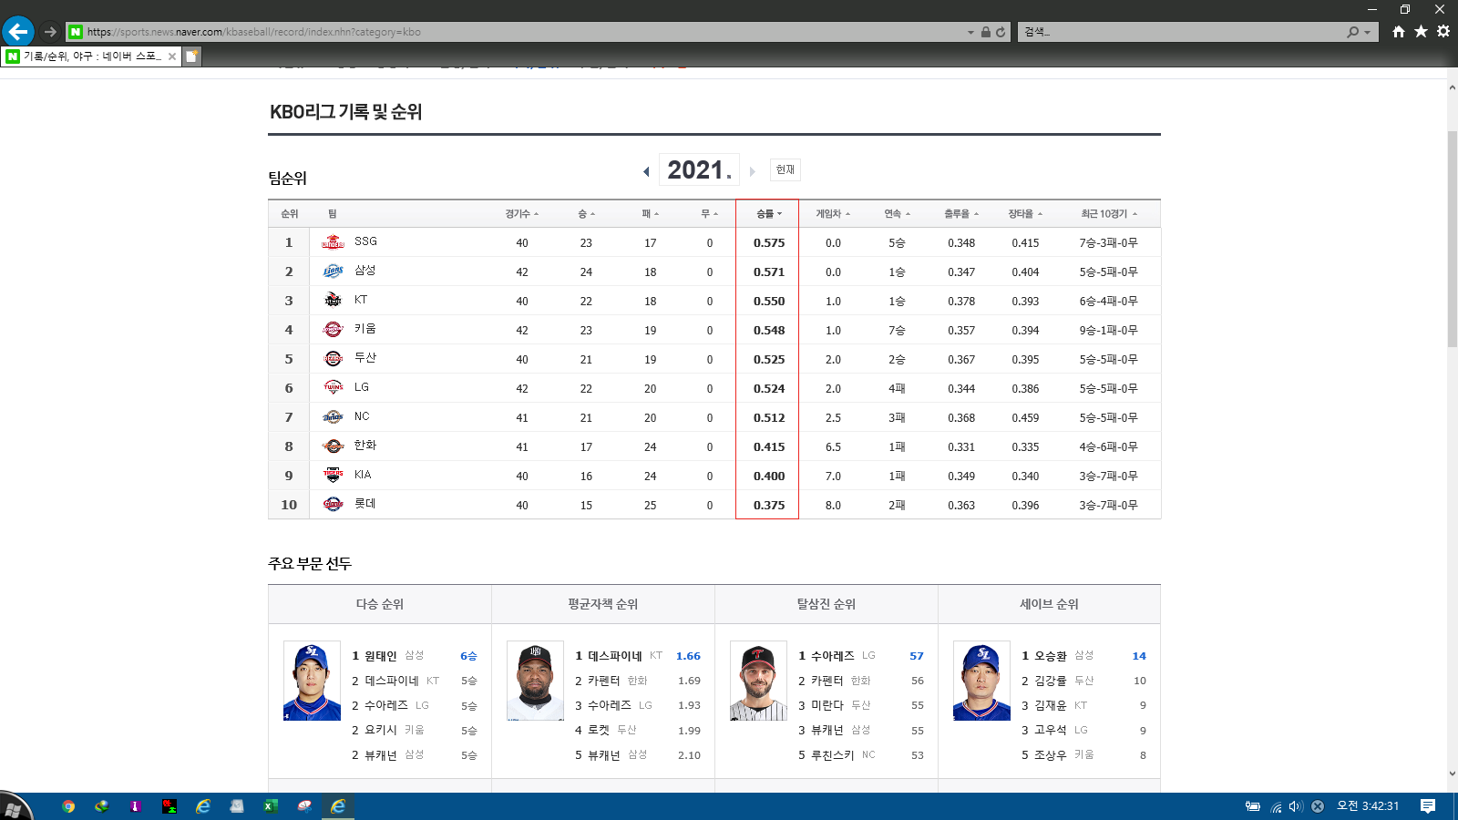Open a new browser tab
Screen dimensions: 1458x820
[192, 56]
